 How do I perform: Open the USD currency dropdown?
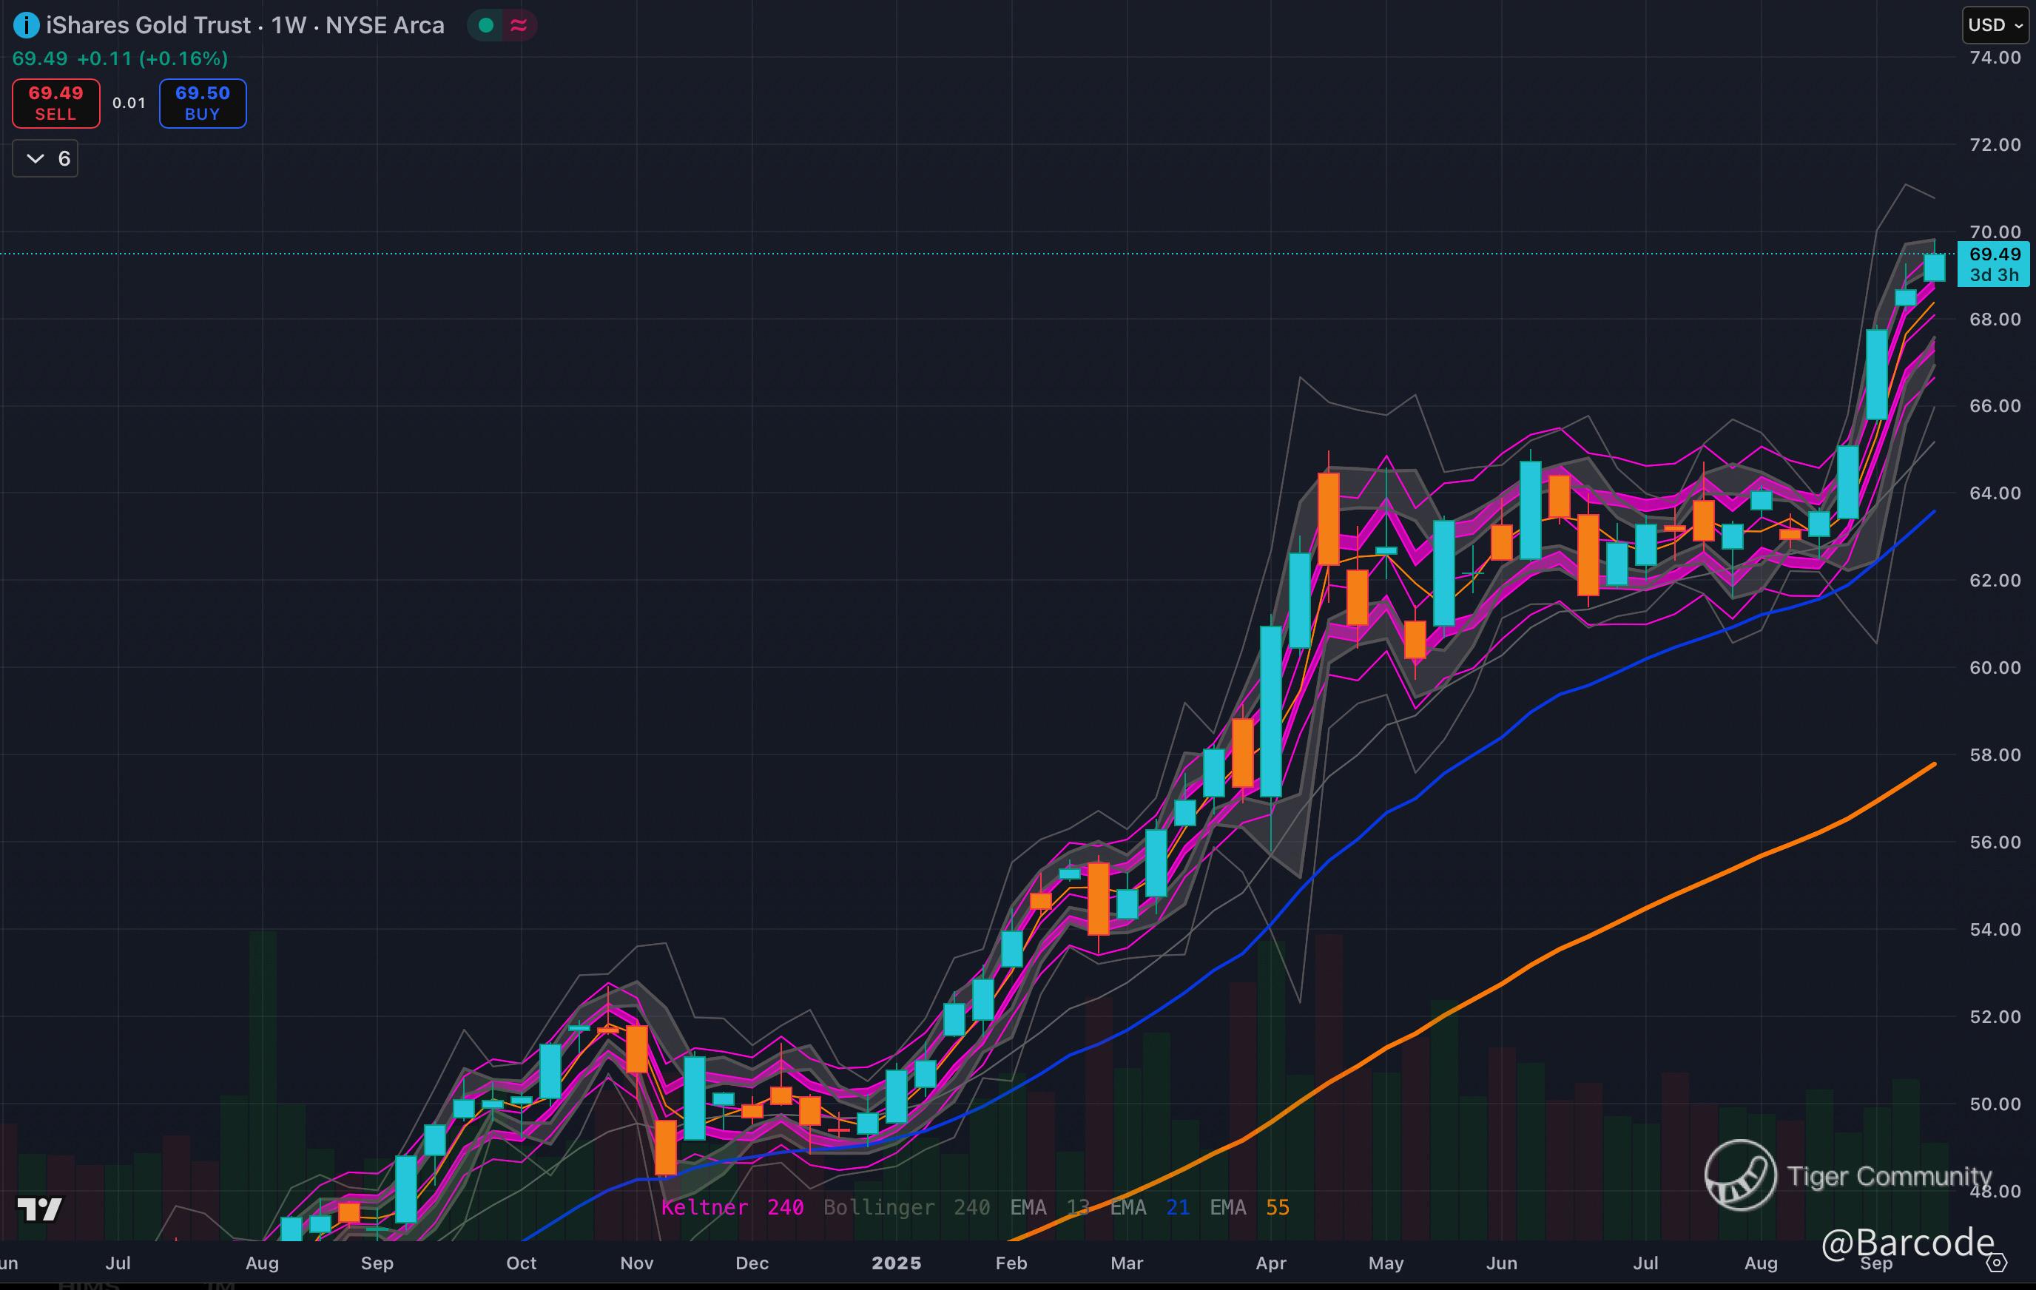[x=1994, y=25]
